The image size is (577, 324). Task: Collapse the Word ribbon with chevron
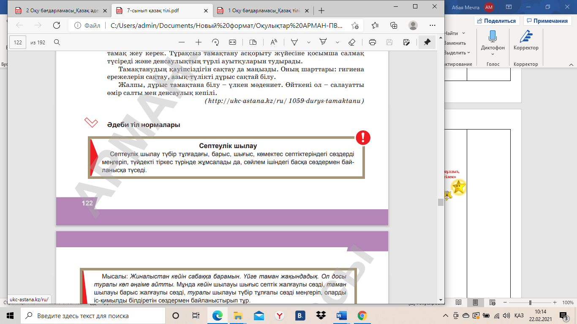571,65
